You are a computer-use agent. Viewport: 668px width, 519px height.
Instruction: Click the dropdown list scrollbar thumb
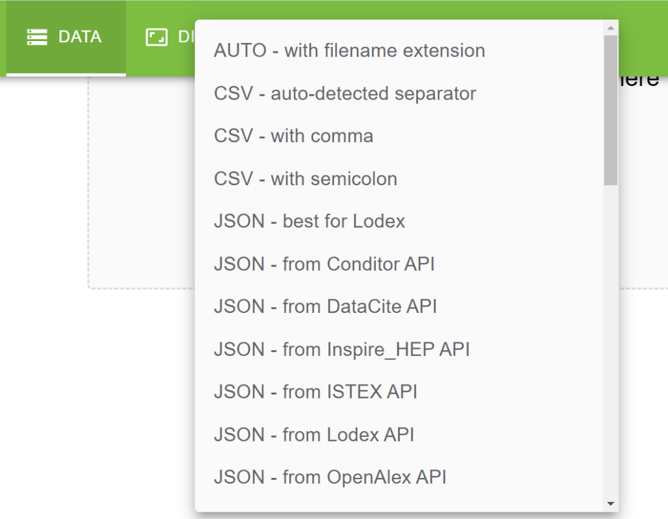coord(611,110)
